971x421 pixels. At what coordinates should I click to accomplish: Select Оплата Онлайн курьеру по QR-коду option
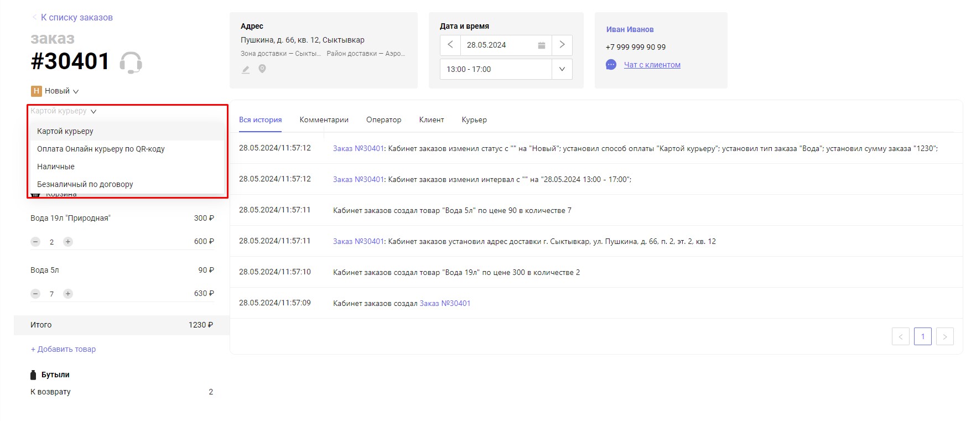[126, 149]
